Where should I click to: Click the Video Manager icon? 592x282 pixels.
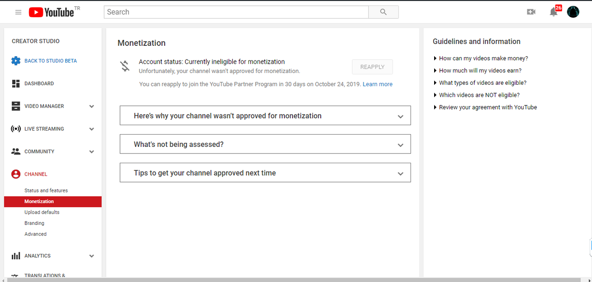point(16,106)
